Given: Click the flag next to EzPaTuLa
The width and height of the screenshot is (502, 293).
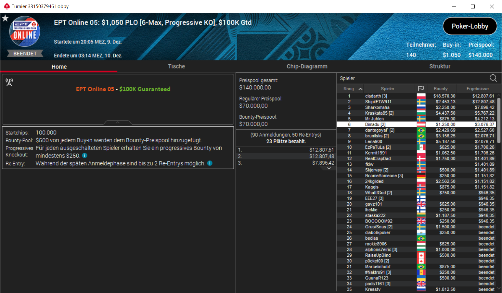Looking at the screenshot, I should click(421, 147).
